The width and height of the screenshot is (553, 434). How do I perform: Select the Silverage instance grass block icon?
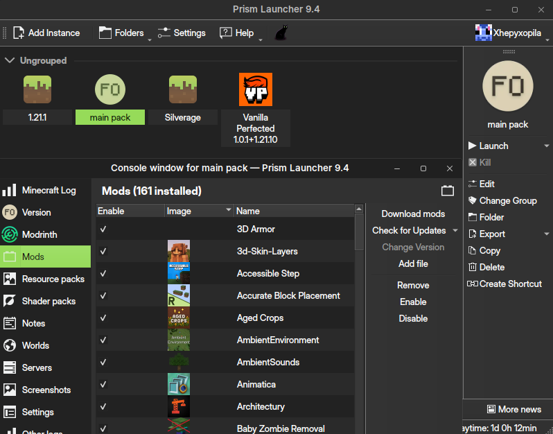pyautogui.click(x=183, y=89)
